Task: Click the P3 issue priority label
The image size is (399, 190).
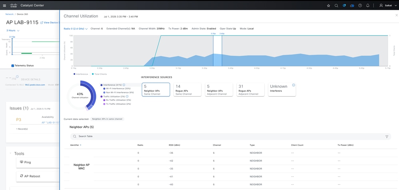Action: pos(19,120)
